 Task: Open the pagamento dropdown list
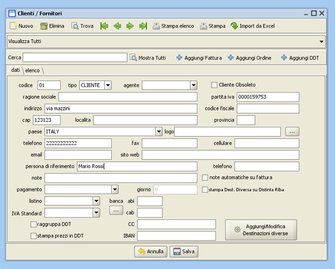[113, 189]
